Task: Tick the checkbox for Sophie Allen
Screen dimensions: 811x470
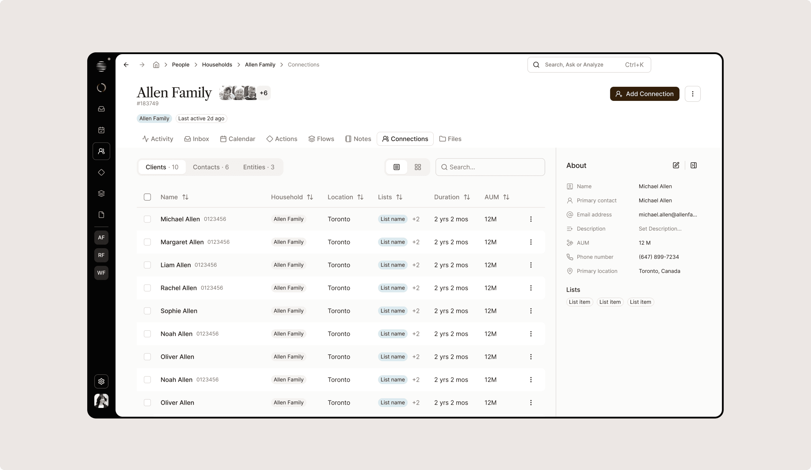Action: (147, 311)
